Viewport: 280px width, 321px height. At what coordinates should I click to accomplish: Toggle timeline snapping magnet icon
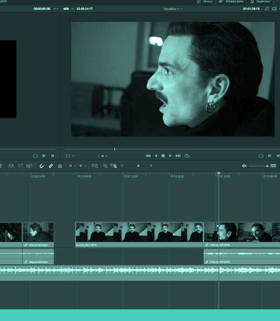pyautogui.click(x=41, y=166)
